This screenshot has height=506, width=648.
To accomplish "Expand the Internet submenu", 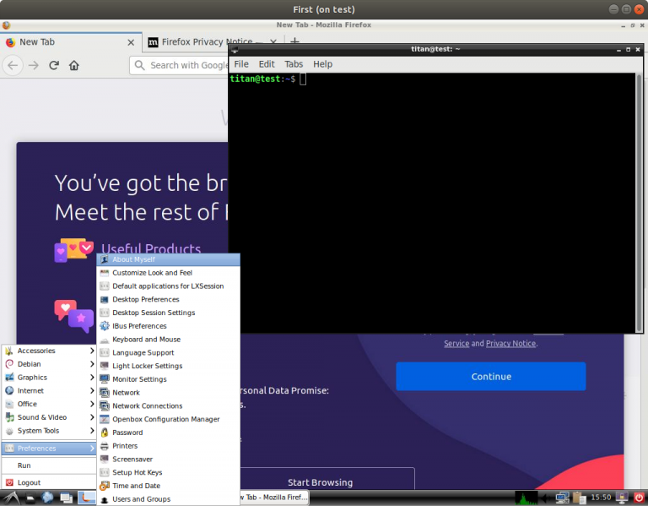I will (x=49, y=391).
